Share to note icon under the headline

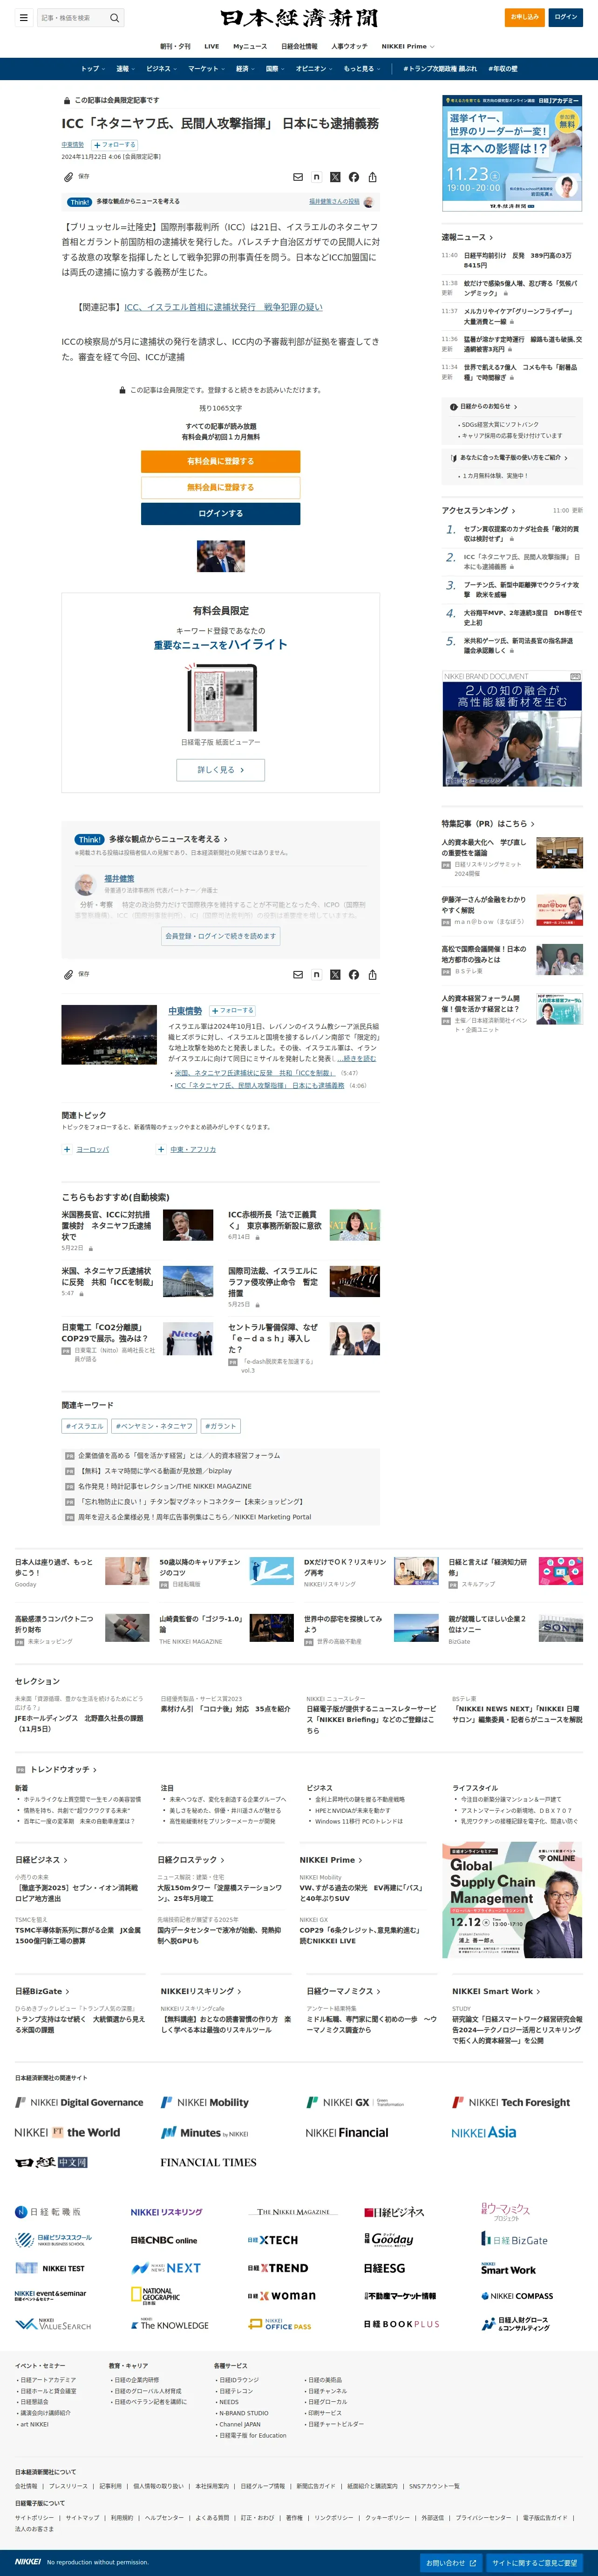[x=316, y=177]
